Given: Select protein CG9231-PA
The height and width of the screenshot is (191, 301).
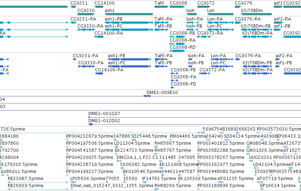Looking at the screenshot, I should [75, 59].
